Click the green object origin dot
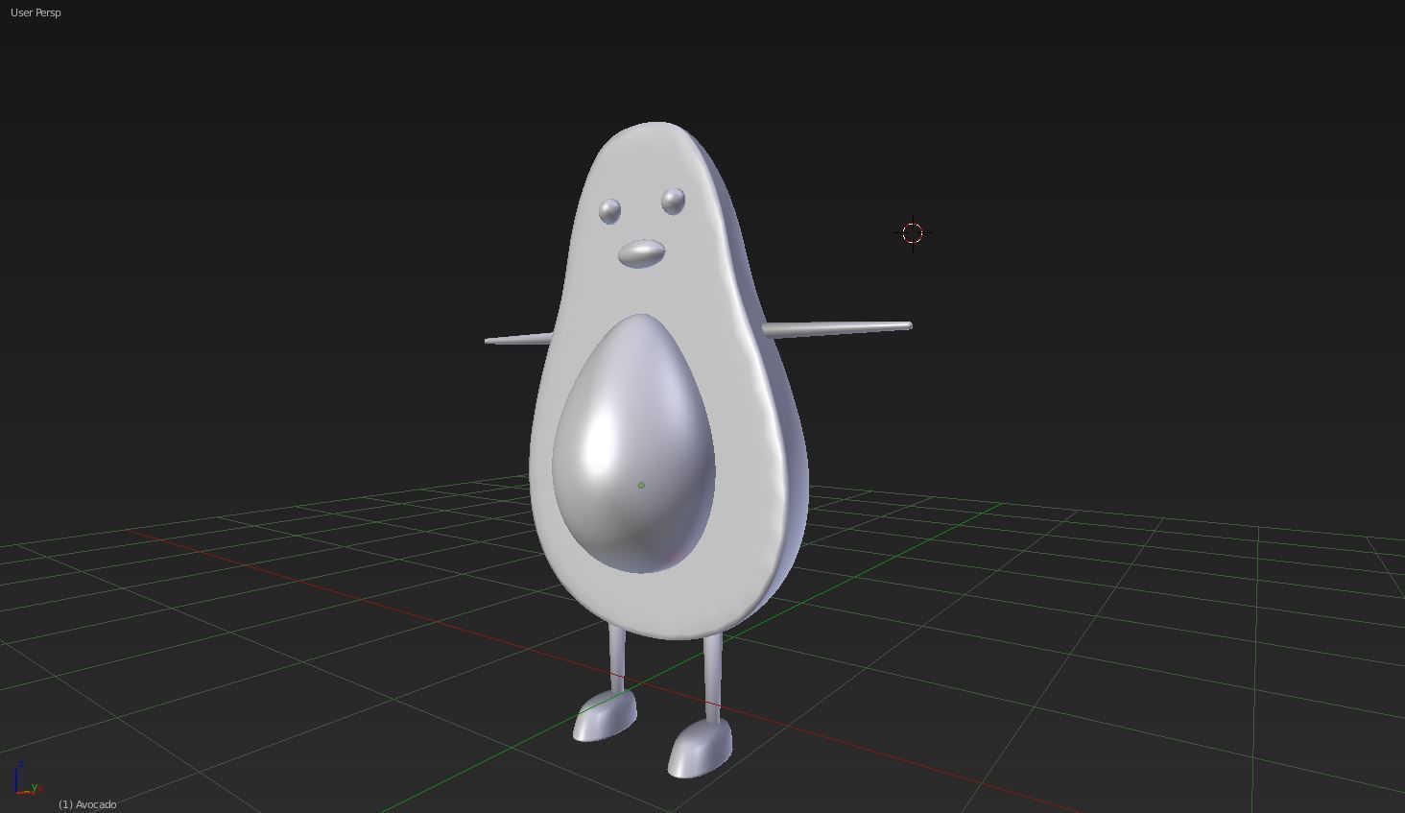The width and height of the screenshot is (1405, 813). point(641,485)
